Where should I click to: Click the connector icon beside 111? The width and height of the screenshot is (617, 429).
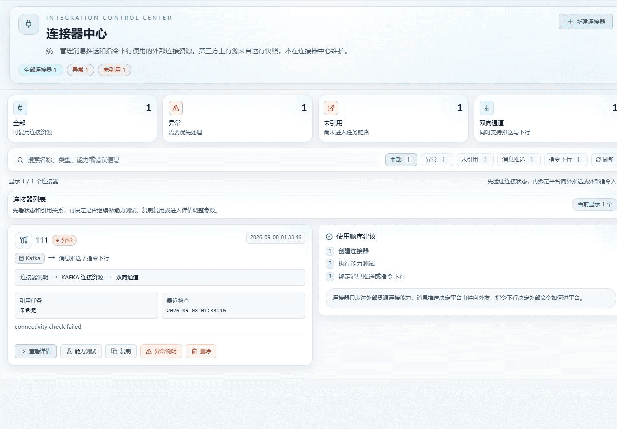[23, 240]
